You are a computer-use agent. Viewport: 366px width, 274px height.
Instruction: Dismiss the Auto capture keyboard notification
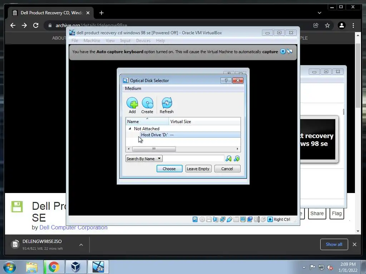pos(283,51)
